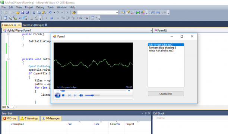Stop debugging with the blue square icon
The height and width of the screenshot is (134, 228).
(x=51, y=18)
